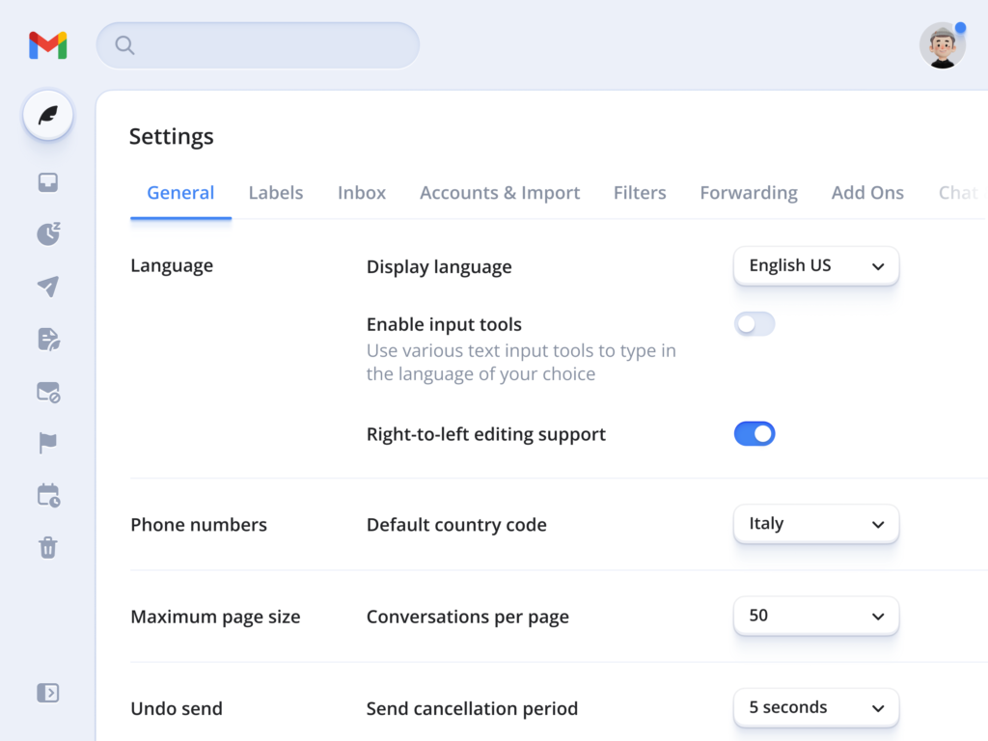The image size is (988, 741).
Task: Open the Sent paper plane icon
Action: tap(48, 286)
